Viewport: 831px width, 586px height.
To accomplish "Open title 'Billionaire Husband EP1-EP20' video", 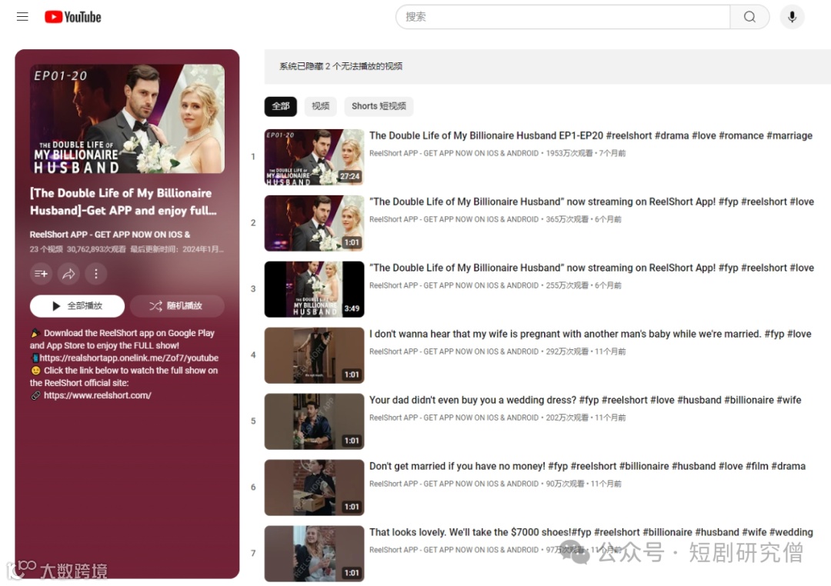I will [x=591, y=135].
